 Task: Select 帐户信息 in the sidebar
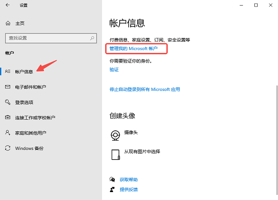point(24,71)
